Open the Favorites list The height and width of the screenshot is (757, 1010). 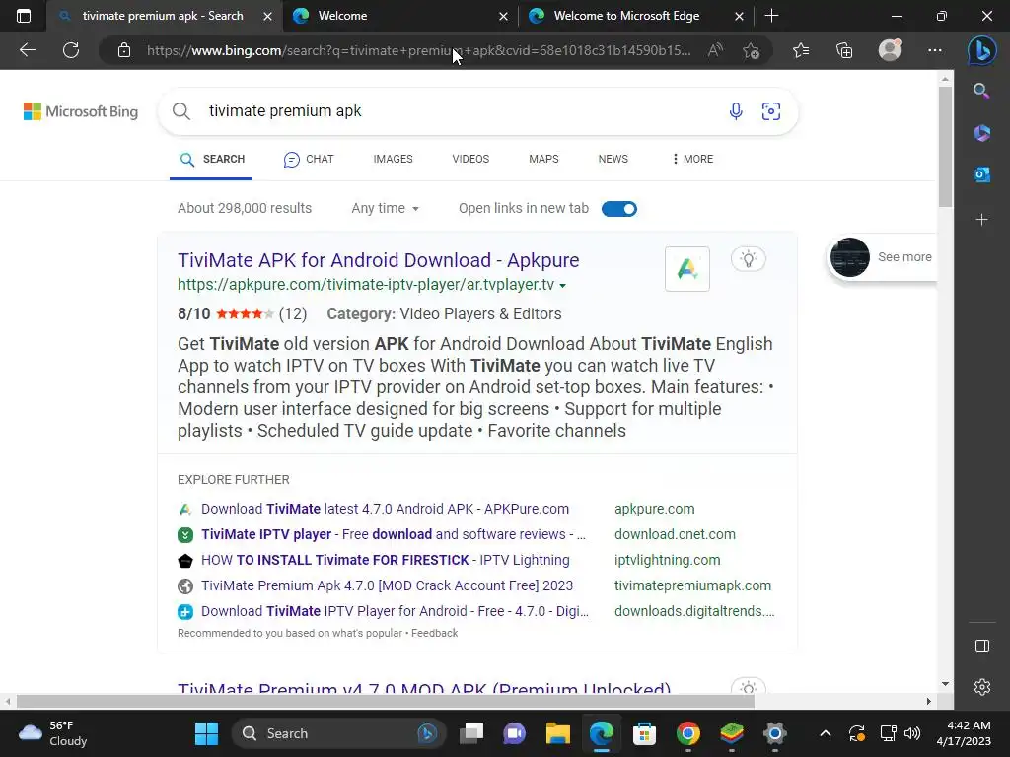(x=801, y=50)
